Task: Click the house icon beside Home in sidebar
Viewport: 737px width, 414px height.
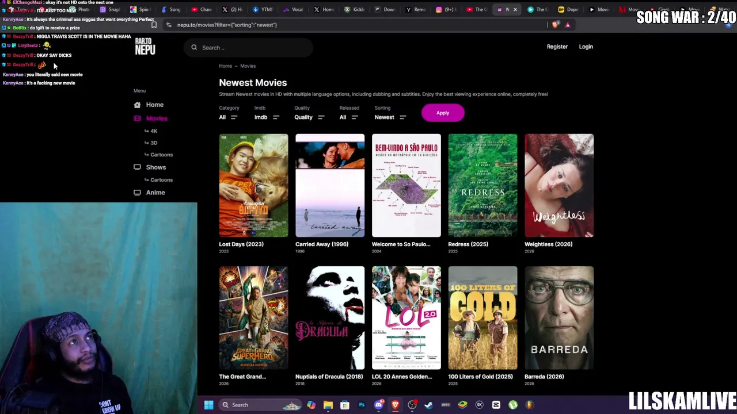Action: [x=137, y=105]
